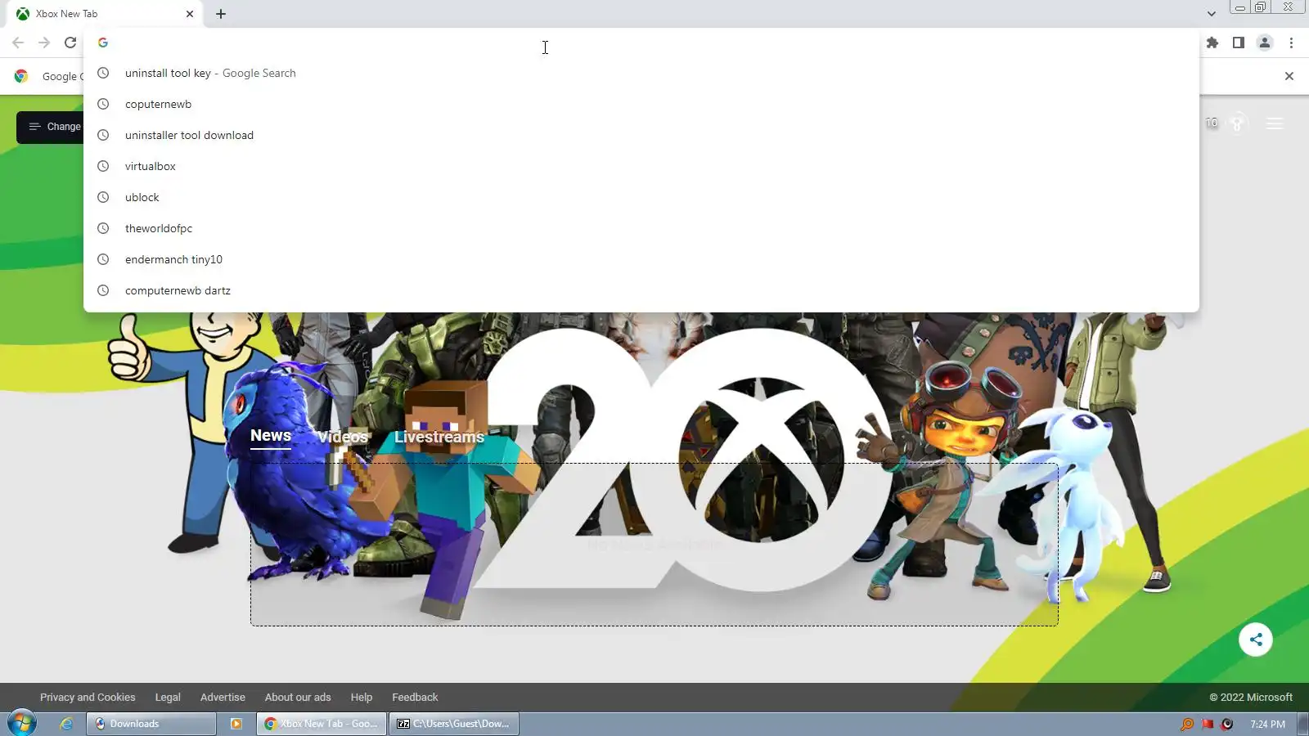Open the Legal footer link
The image size is (1309, 736).
pyautogui.click(x=168, y=698)
